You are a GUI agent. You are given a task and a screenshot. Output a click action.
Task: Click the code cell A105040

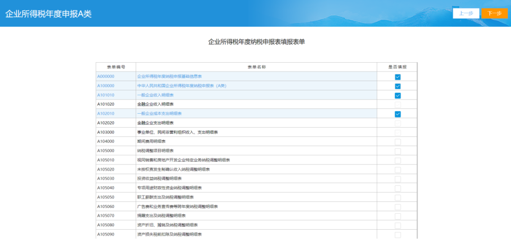[106, 188]
